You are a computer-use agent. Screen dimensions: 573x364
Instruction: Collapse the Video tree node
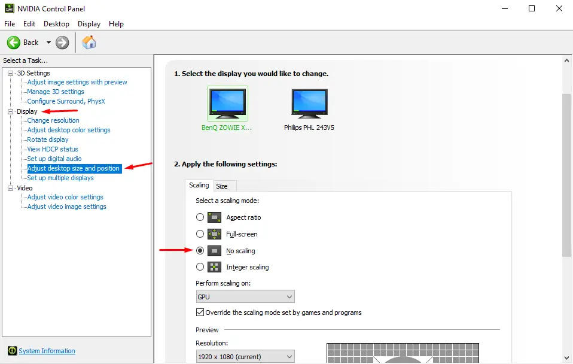click(11, 188)
